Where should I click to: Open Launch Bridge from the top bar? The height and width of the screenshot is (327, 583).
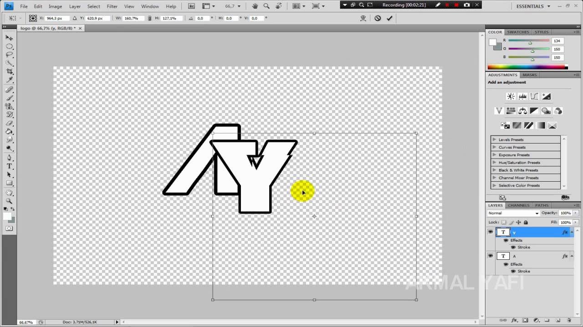click(x=192, y=6)
